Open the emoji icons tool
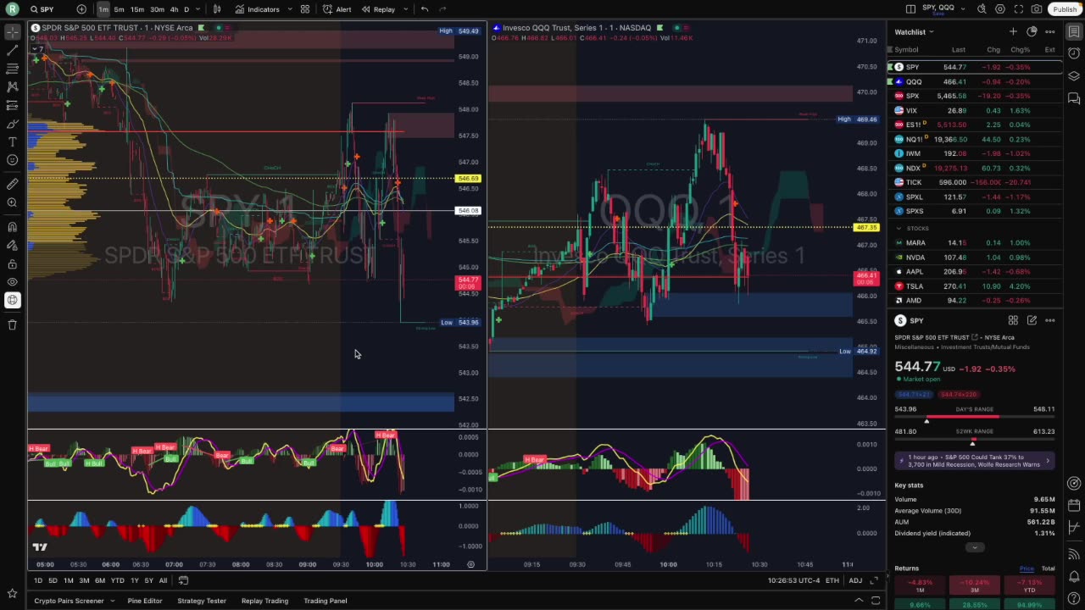 click(x=12, y=160)
